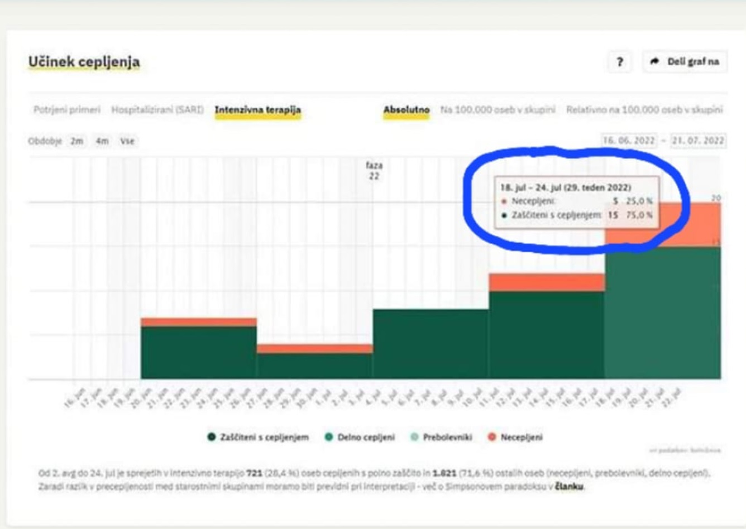The width and height of the screenshot is (746, 529).
Task: Choose Na 100.000 oseb v skupini view
Action: pos(498,110)
